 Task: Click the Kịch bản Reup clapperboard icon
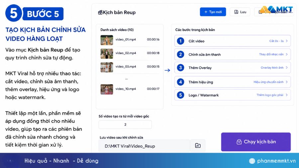[x=100, y=13]
